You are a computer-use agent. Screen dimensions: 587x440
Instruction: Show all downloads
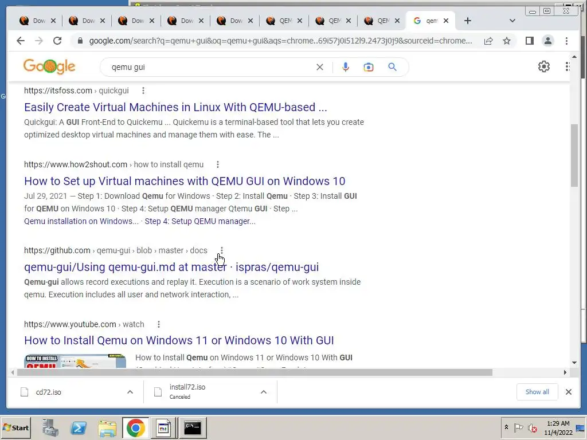coord(537,392)
